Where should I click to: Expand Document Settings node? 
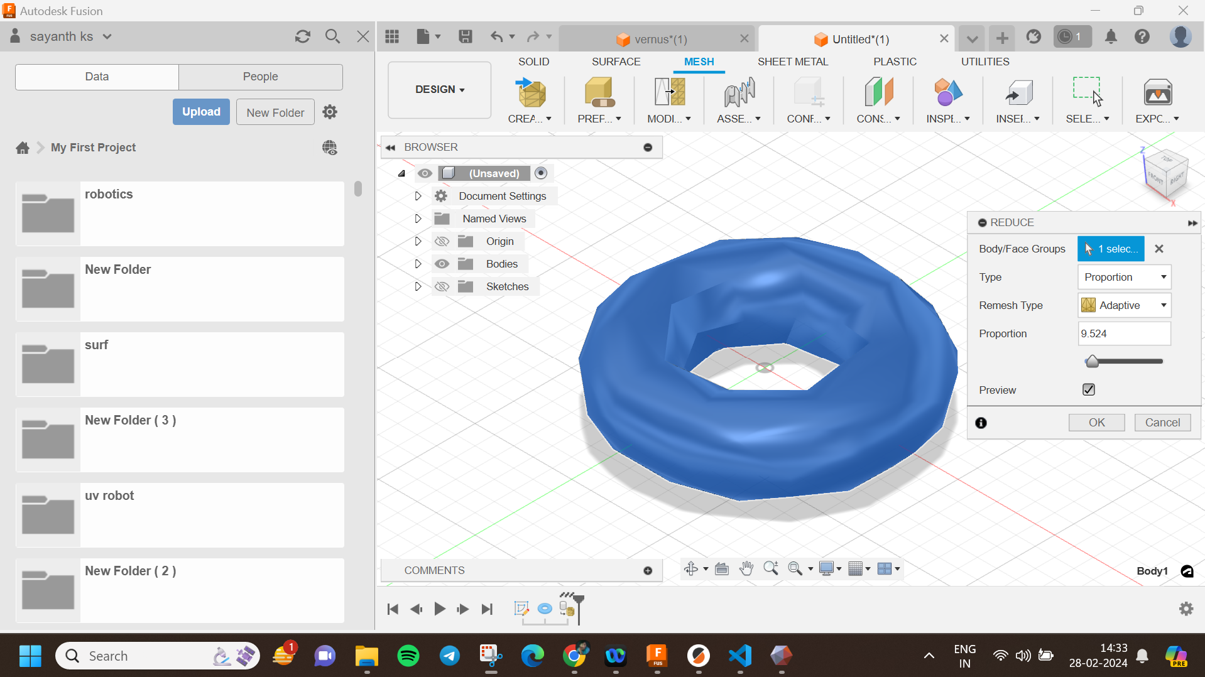point(418,196)
